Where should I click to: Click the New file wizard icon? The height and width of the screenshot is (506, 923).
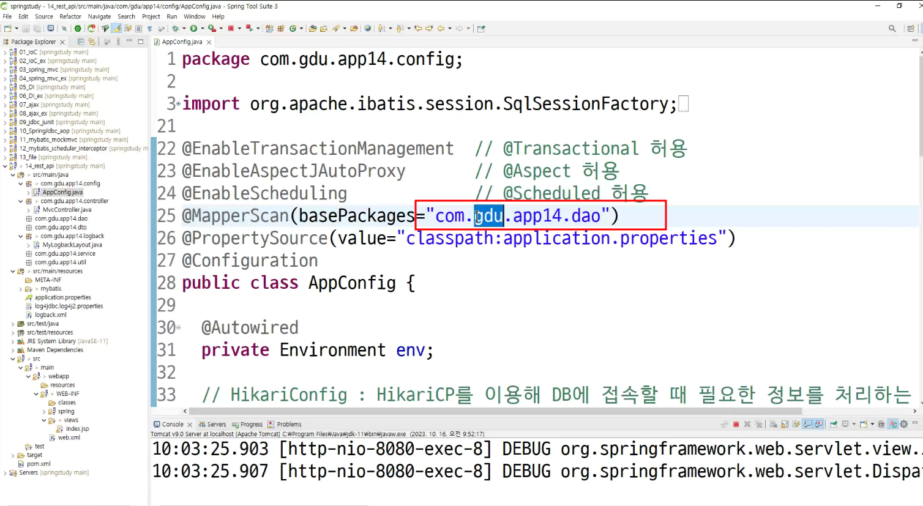(7, 28)
